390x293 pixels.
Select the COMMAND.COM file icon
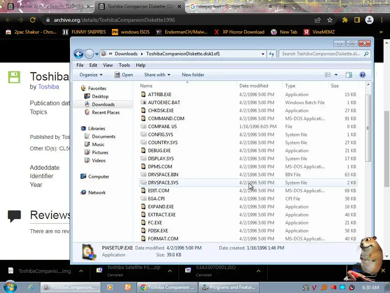pyautogui.click(x=143, y=118)
